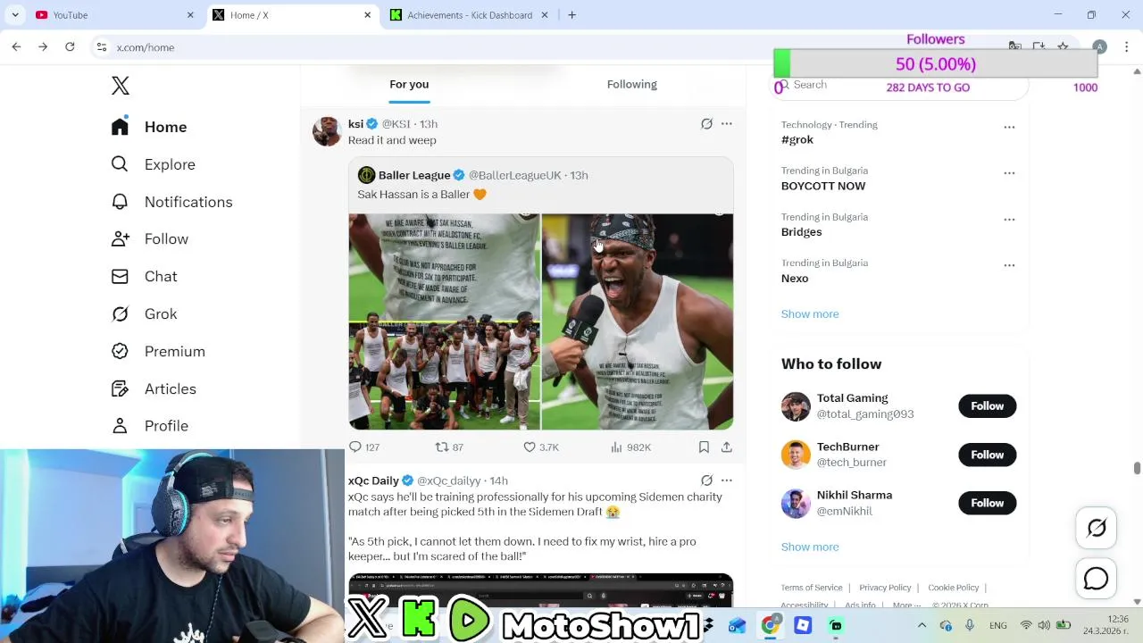Follow TechBurner
1143x643 pixels.
[x=987, y=455]
